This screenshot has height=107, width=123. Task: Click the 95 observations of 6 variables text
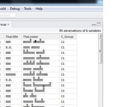coord(80,31)
